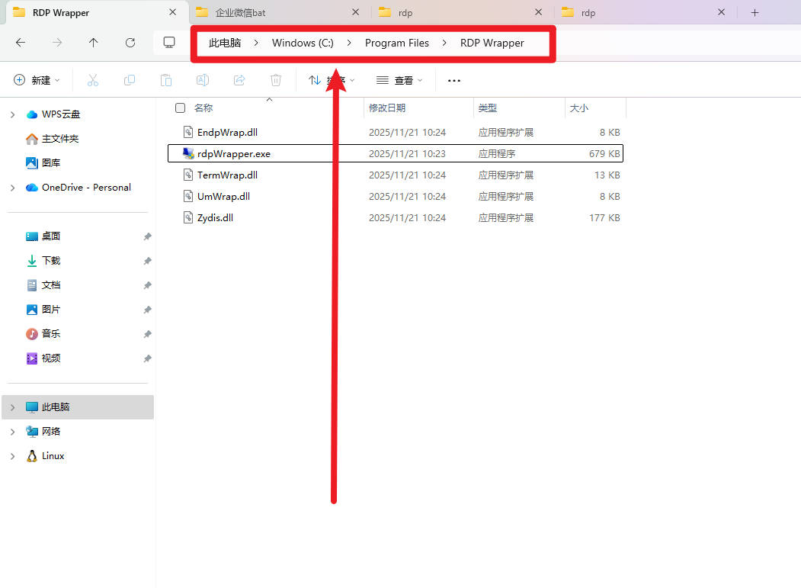Close the RDP Wrapper tab

pyautogui.click(x=173, y=12)
